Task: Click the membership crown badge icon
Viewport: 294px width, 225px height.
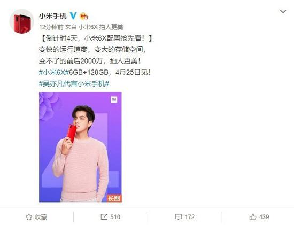Action: click(x=84, y=16)
